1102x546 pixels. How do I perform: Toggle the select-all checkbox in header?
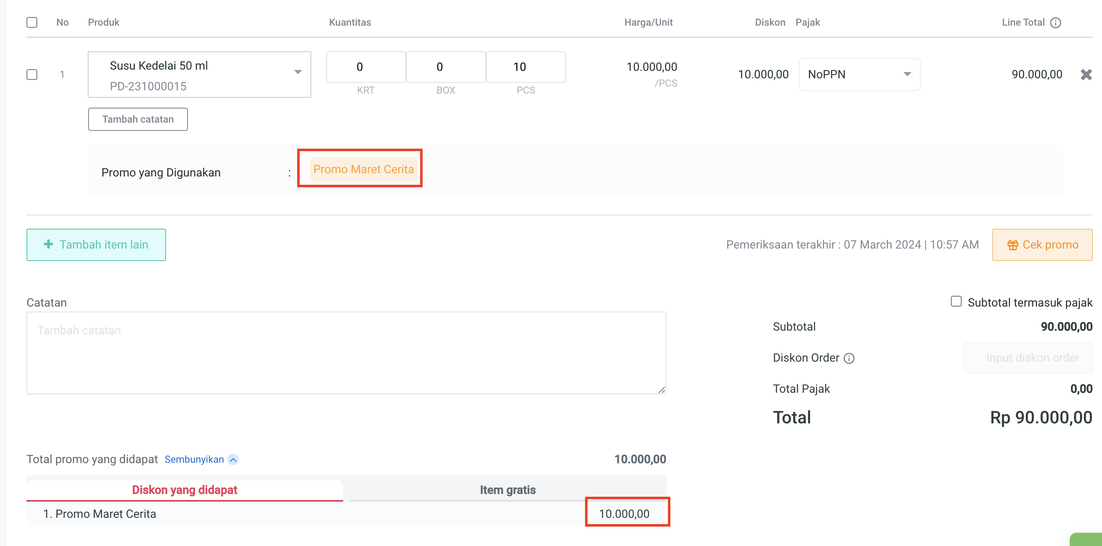click(32, 22)
